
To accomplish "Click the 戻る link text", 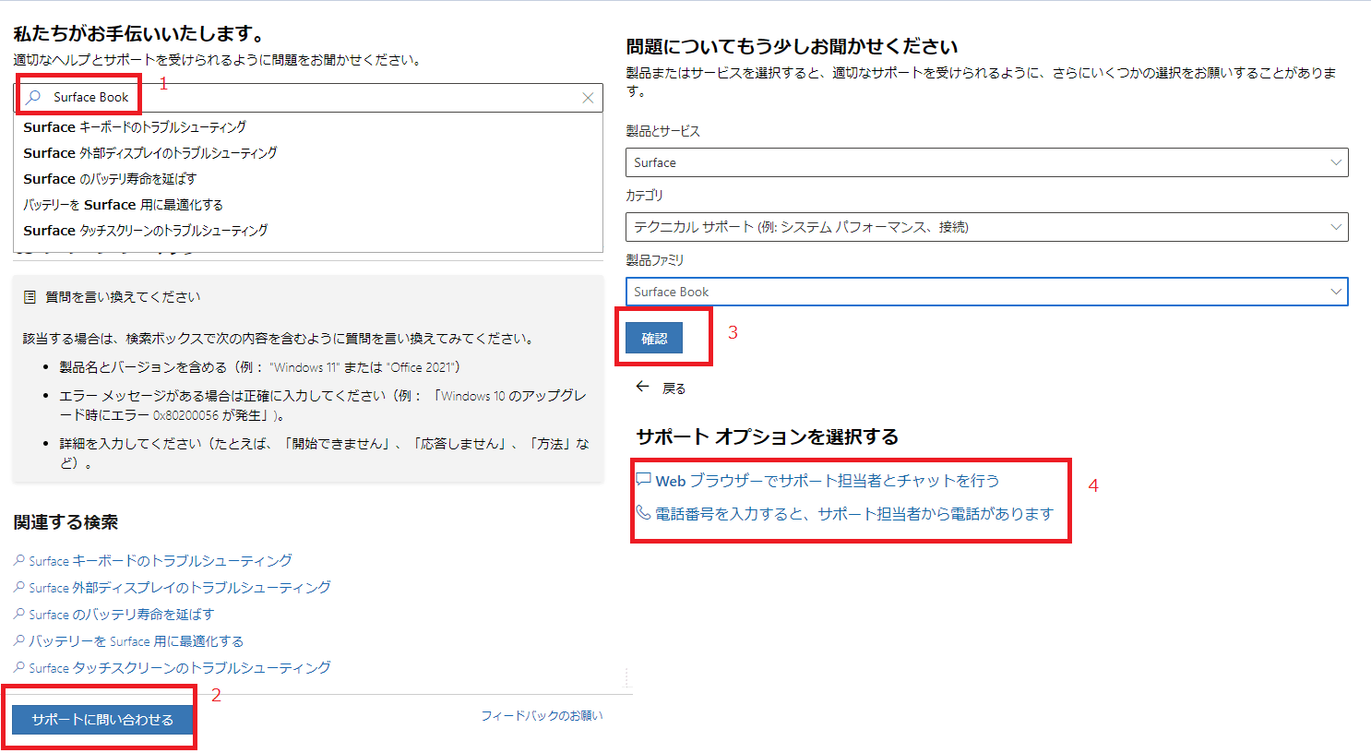I will point(674,388).
